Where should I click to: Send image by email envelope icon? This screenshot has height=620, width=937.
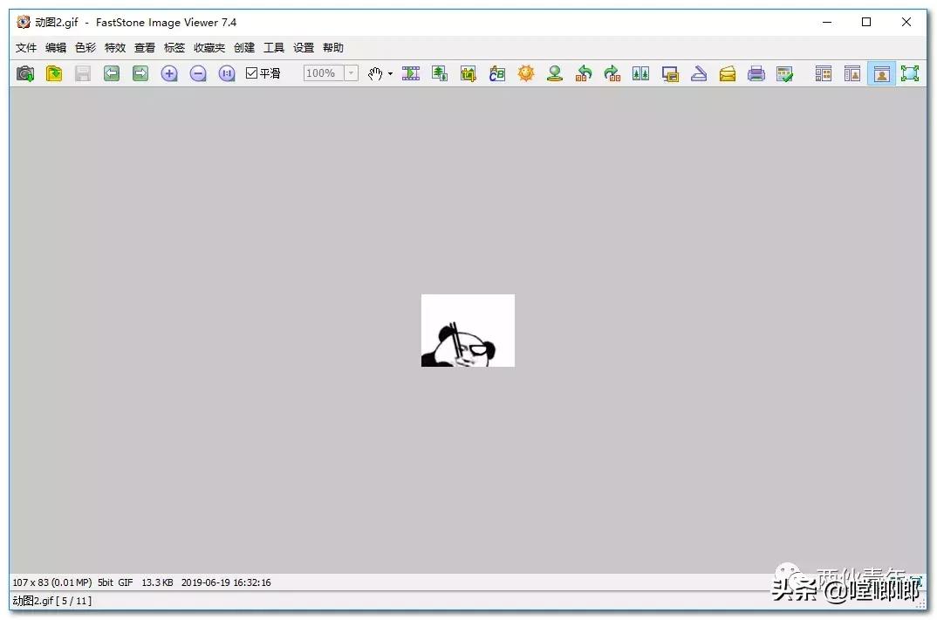tap(728, 73)
